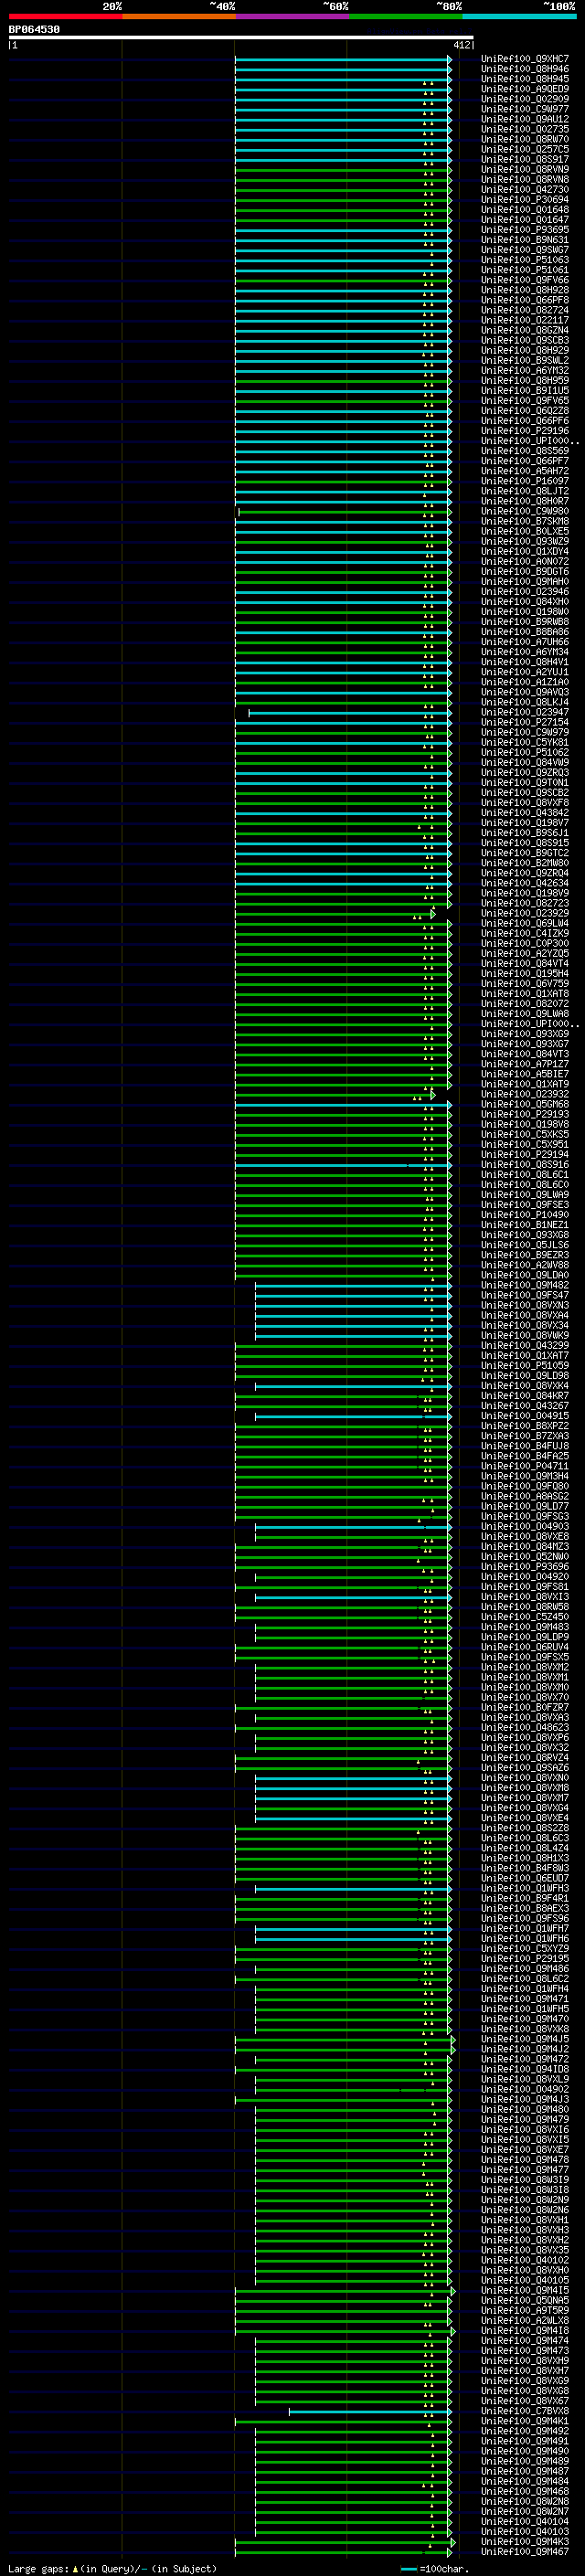Select label UniRef100_Q9M482
585x2576 pixels.
[x=524, y=1285]
